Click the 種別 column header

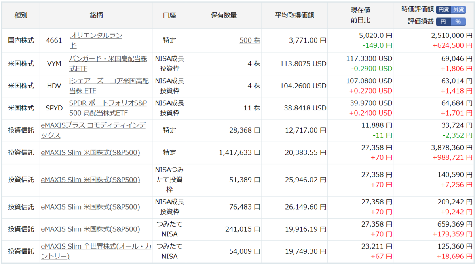click(21, 15)
